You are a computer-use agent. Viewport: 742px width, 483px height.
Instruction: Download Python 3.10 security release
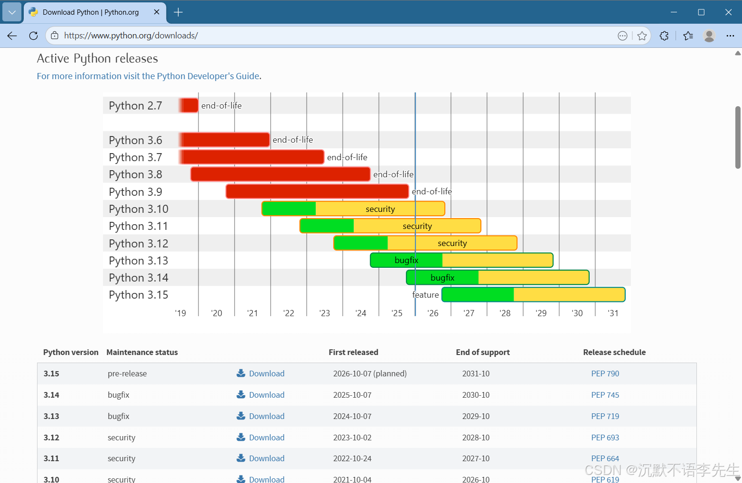(267, 479)
